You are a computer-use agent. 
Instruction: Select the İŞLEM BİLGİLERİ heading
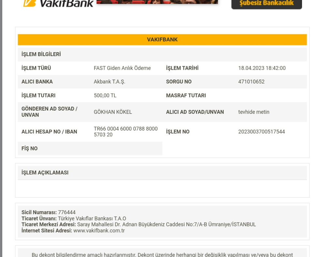41,54
